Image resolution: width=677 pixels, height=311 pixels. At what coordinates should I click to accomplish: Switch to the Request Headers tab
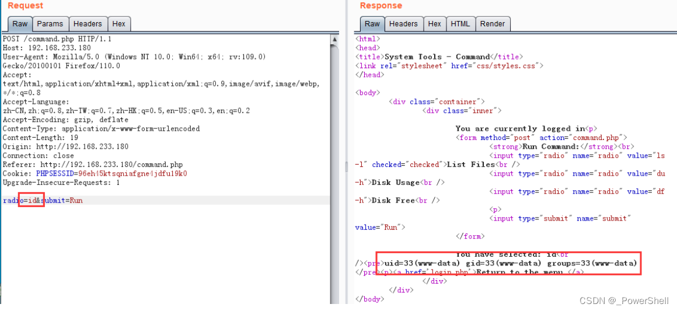[x=88, y=24]
